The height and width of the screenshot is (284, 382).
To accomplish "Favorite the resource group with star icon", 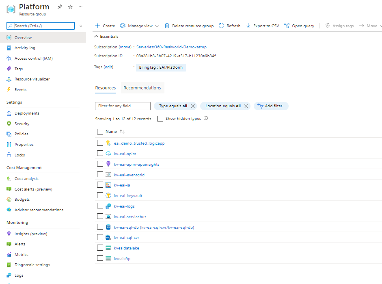I will point(70,7).
